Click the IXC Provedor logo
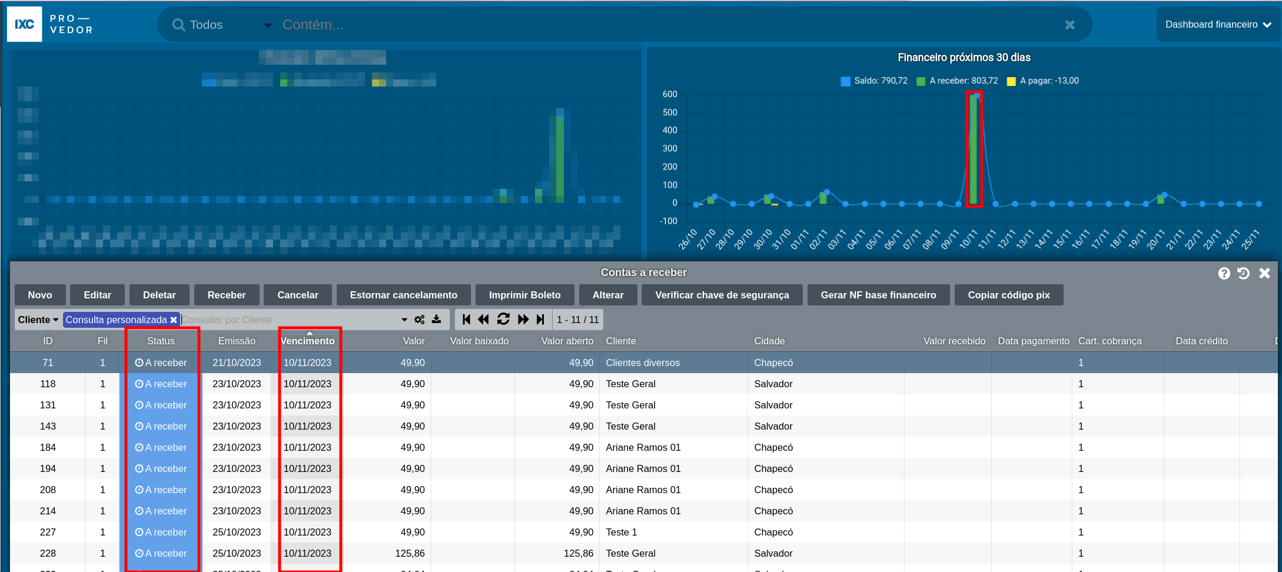 click(51, 24)
